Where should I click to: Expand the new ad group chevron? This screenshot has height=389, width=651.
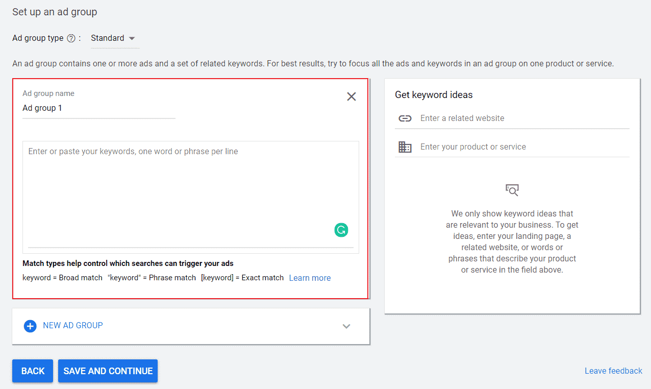tap(346, 326)
